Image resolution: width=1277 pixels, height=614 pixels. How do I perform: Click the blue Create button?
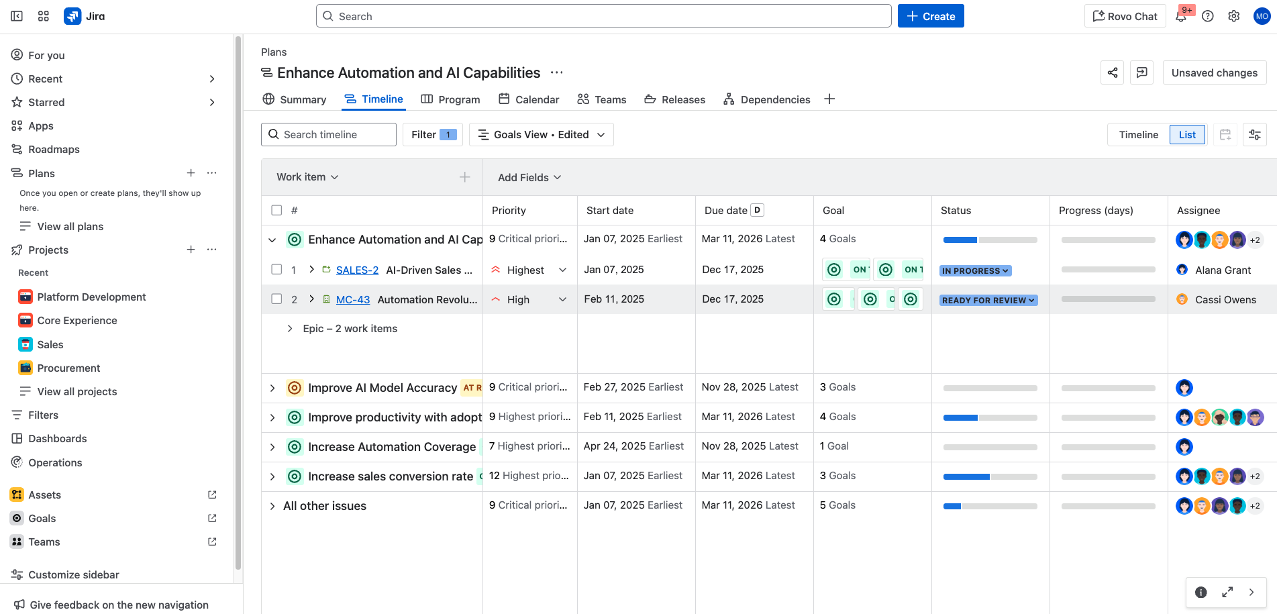[930, 17]
